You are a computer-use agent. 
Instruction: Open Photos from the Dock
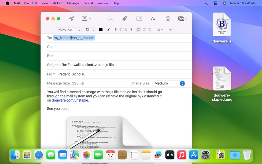click(x=87, y=155)
